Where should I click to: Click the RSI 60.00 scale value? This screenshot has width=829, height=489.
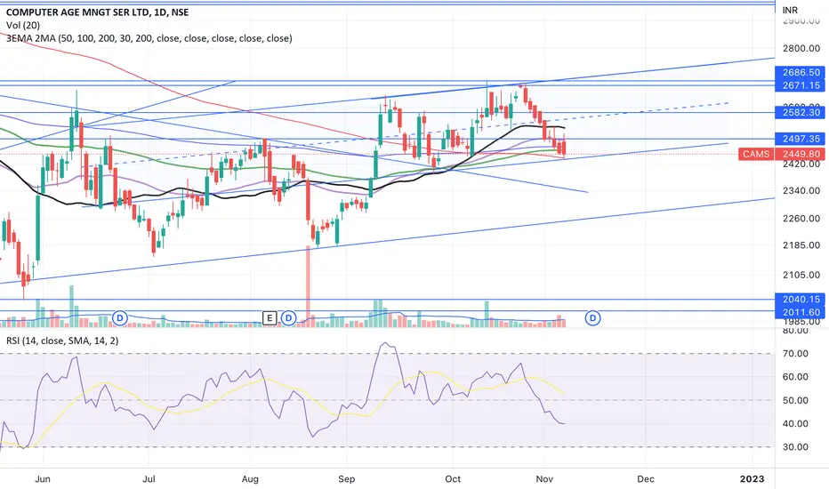tap(795, 377)
